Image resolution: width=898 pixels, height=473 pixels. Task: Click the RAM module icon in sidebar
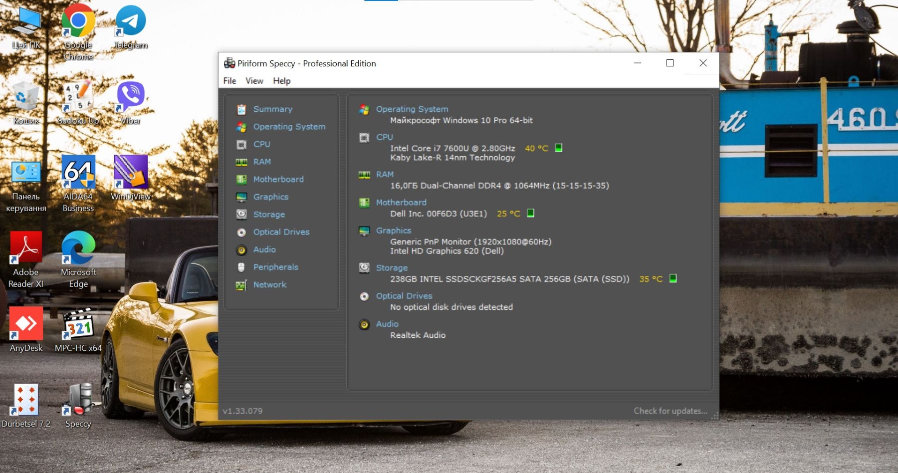(241, 162)
